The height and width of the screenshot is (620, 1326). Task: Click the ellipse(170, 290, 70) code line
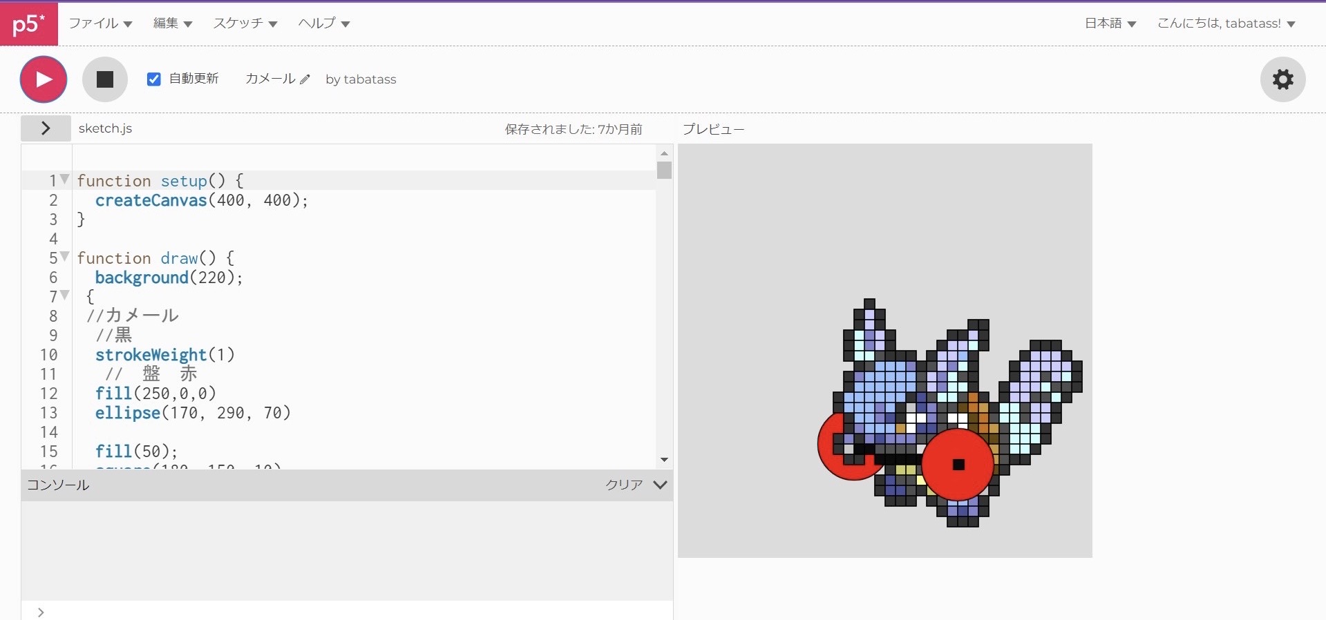tap(193, 413)
